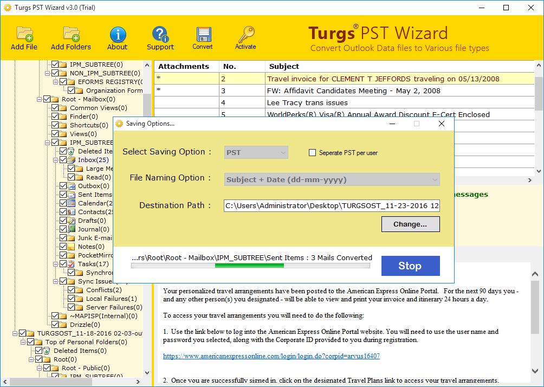Image resolution: width=544 pixels, height=387 pixels.
Task: Click the Add File toolbar icon
Action: [x=24, y=34]
